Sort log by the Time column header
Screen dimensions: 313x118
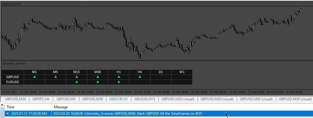pos(28,107)
